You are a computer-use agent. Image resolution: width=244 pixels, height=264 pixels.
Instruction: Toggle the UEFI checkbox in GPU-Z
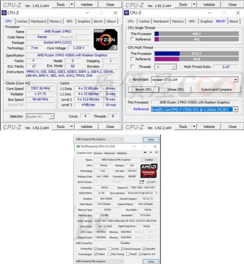point(148,182)
